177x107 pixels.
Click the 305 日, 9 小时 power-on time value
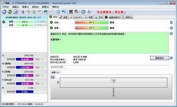click(x=80, y=57)
